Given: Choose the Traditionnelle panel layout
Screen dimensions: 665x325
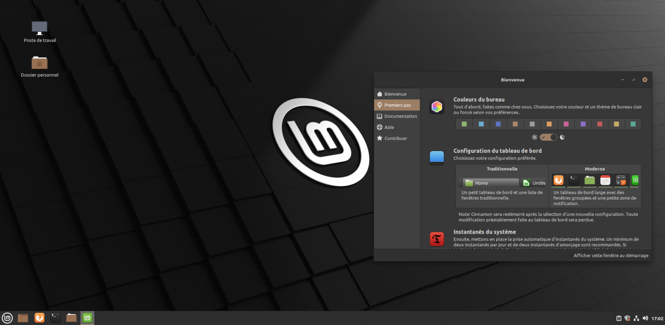Looking at the screenshot, I should pyautogui.click(x=502, y=186).
